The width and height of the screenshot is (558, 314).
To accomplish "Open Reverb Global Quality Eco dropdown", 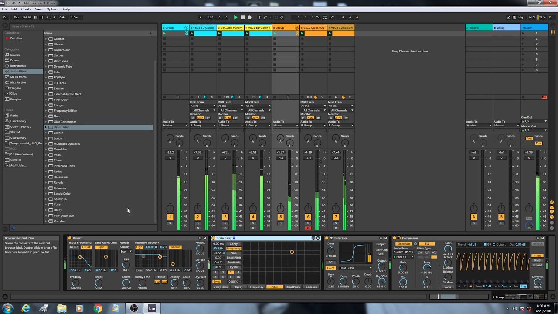I will pos(126,251).
